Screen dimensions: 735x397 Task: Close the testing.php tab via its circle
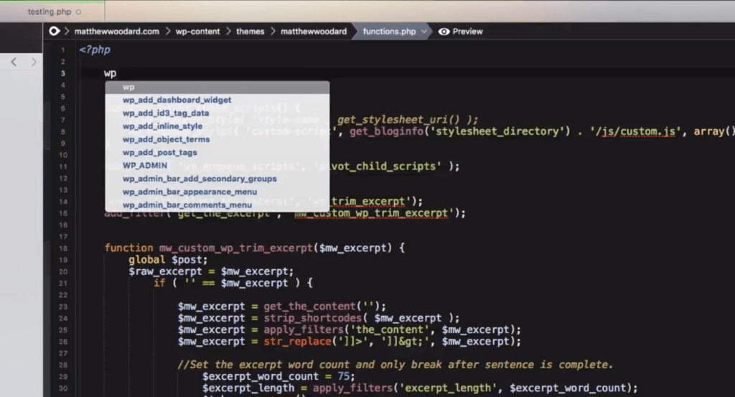78,11
